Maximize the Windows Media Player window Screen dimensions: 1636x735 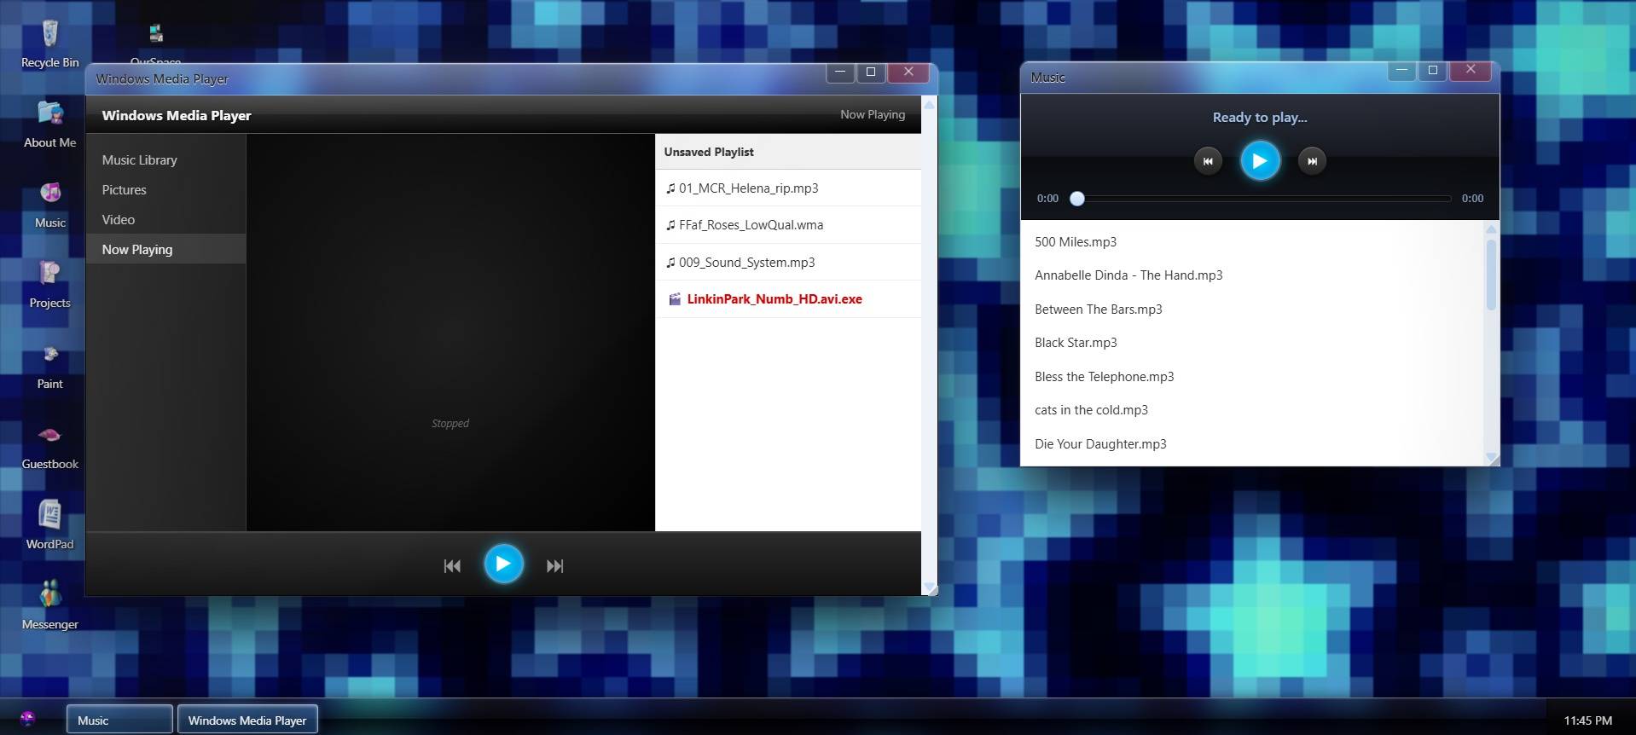(x=871, y=72)
